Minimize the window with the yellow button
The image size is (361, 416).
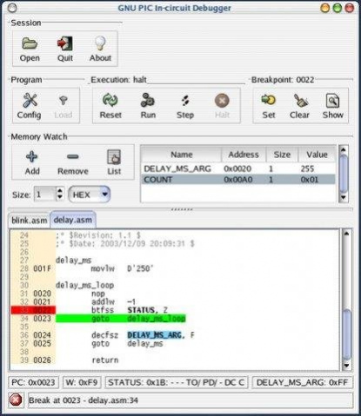click(x=324, y=8)
